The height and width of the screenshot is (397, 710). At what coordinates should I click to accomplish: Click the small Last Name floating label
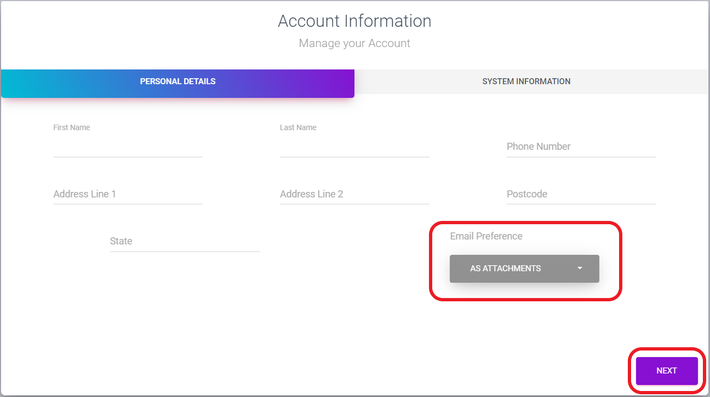298,127
